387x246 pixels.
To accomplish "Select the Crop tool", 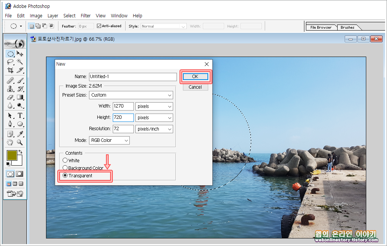I will click(10, 70).
